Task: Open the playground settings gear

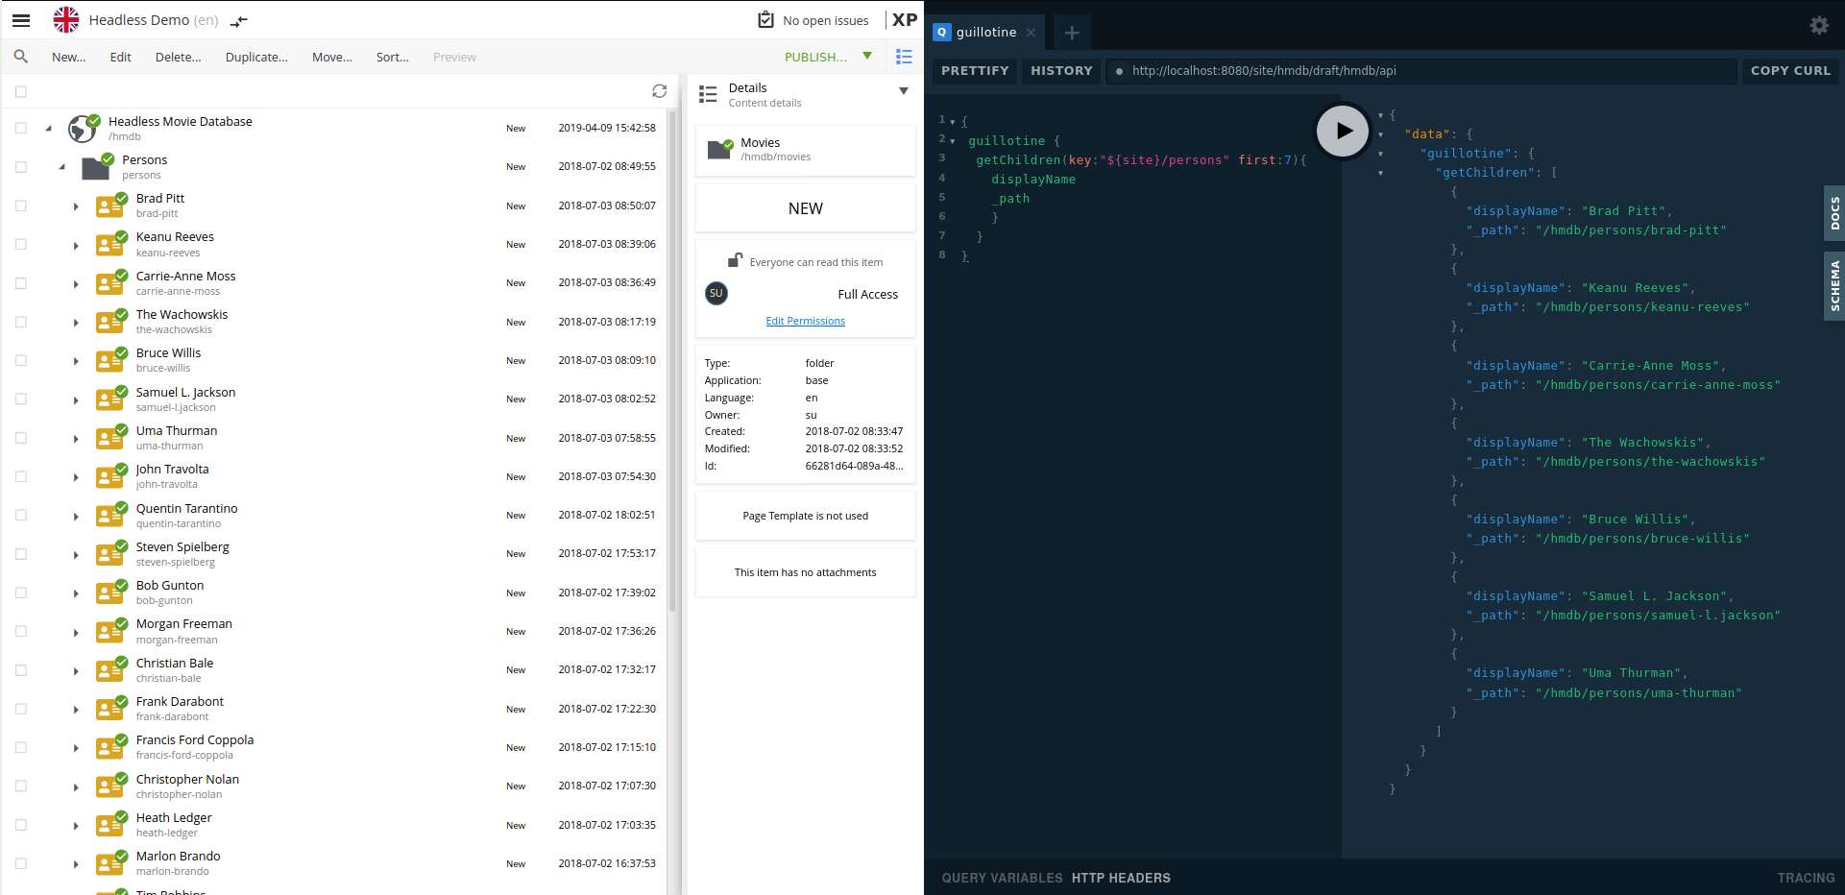Action: coord(1819,26)
